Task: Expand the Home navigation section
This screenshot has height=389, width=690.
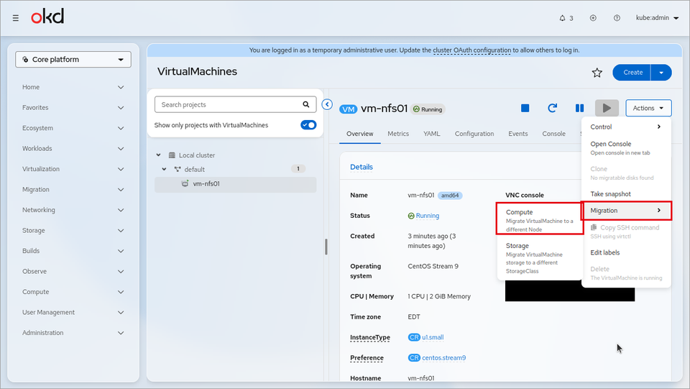Action: (73, 87)
